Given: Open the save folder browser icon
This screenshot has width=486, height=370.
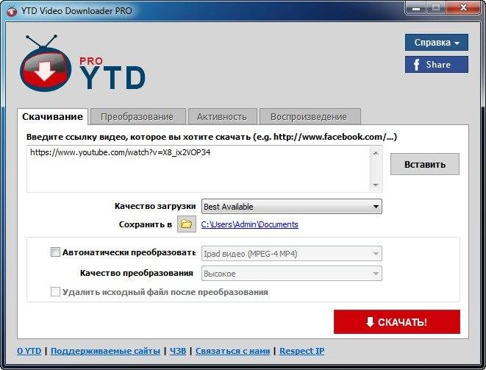Looking at the screenshot, I should (186, 224).
